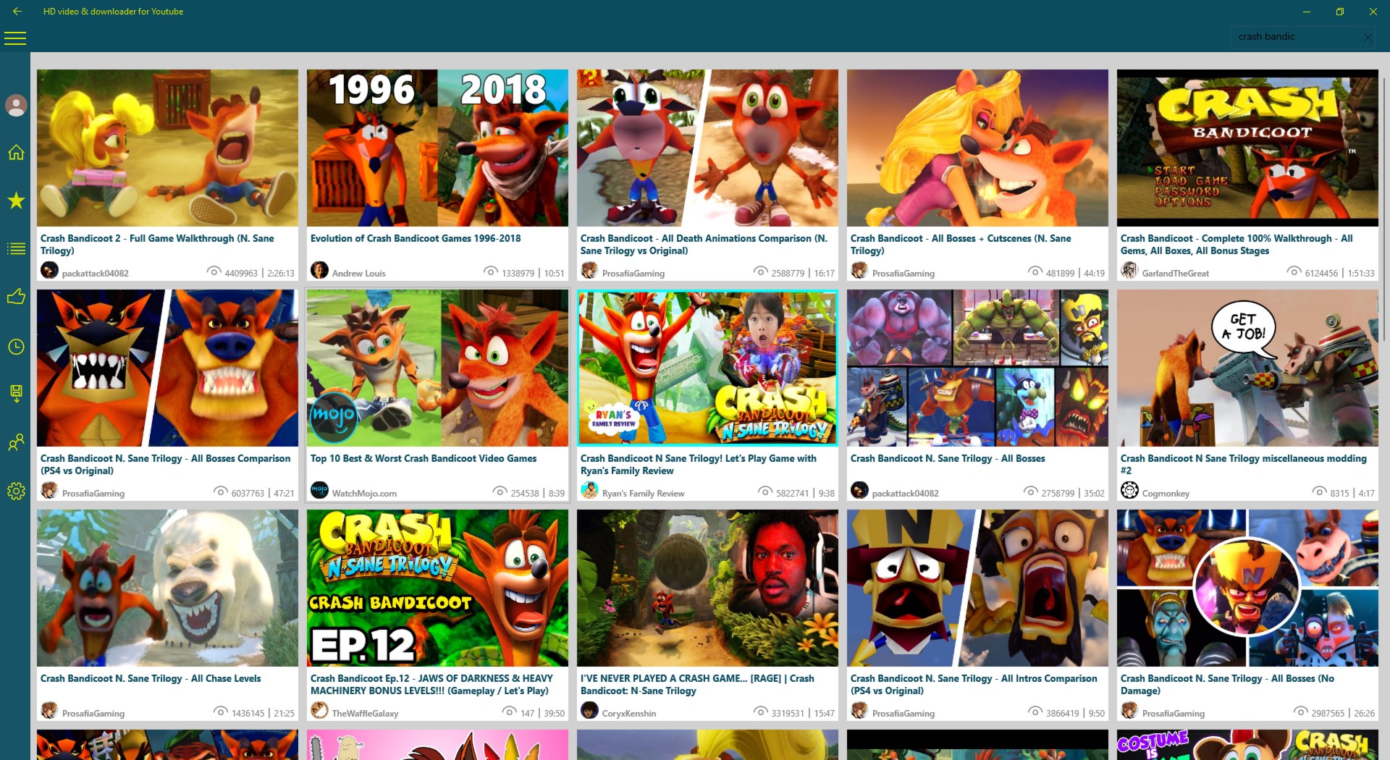
Task: Play the 1996 vs 2018 evolution thumbnail
Action: [x=437, y=148]
